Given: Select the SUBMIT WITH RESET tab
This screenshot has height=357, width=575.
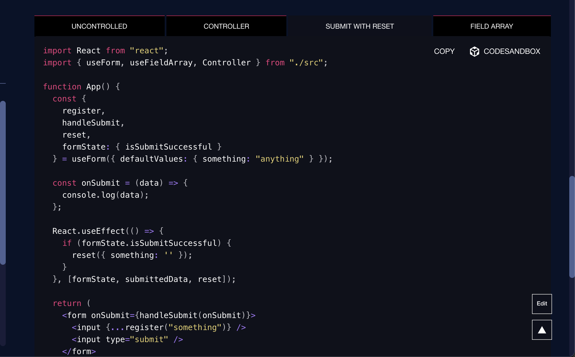Looking at the screenshot, I should (360, 26).
